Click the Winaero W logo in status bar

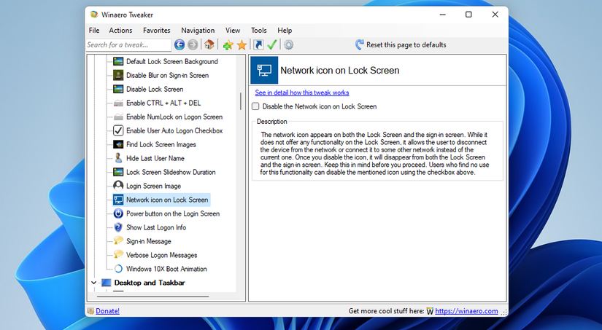tap(430, 311)
